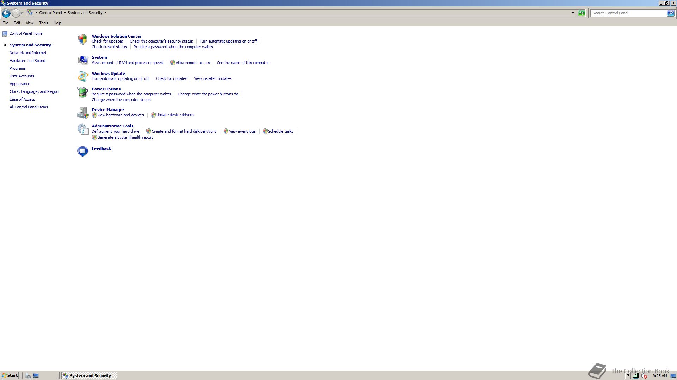Image resolution: width=677 pixels, height=380 pixels.
Task: Open Ease of Access category
Action: 22,99
